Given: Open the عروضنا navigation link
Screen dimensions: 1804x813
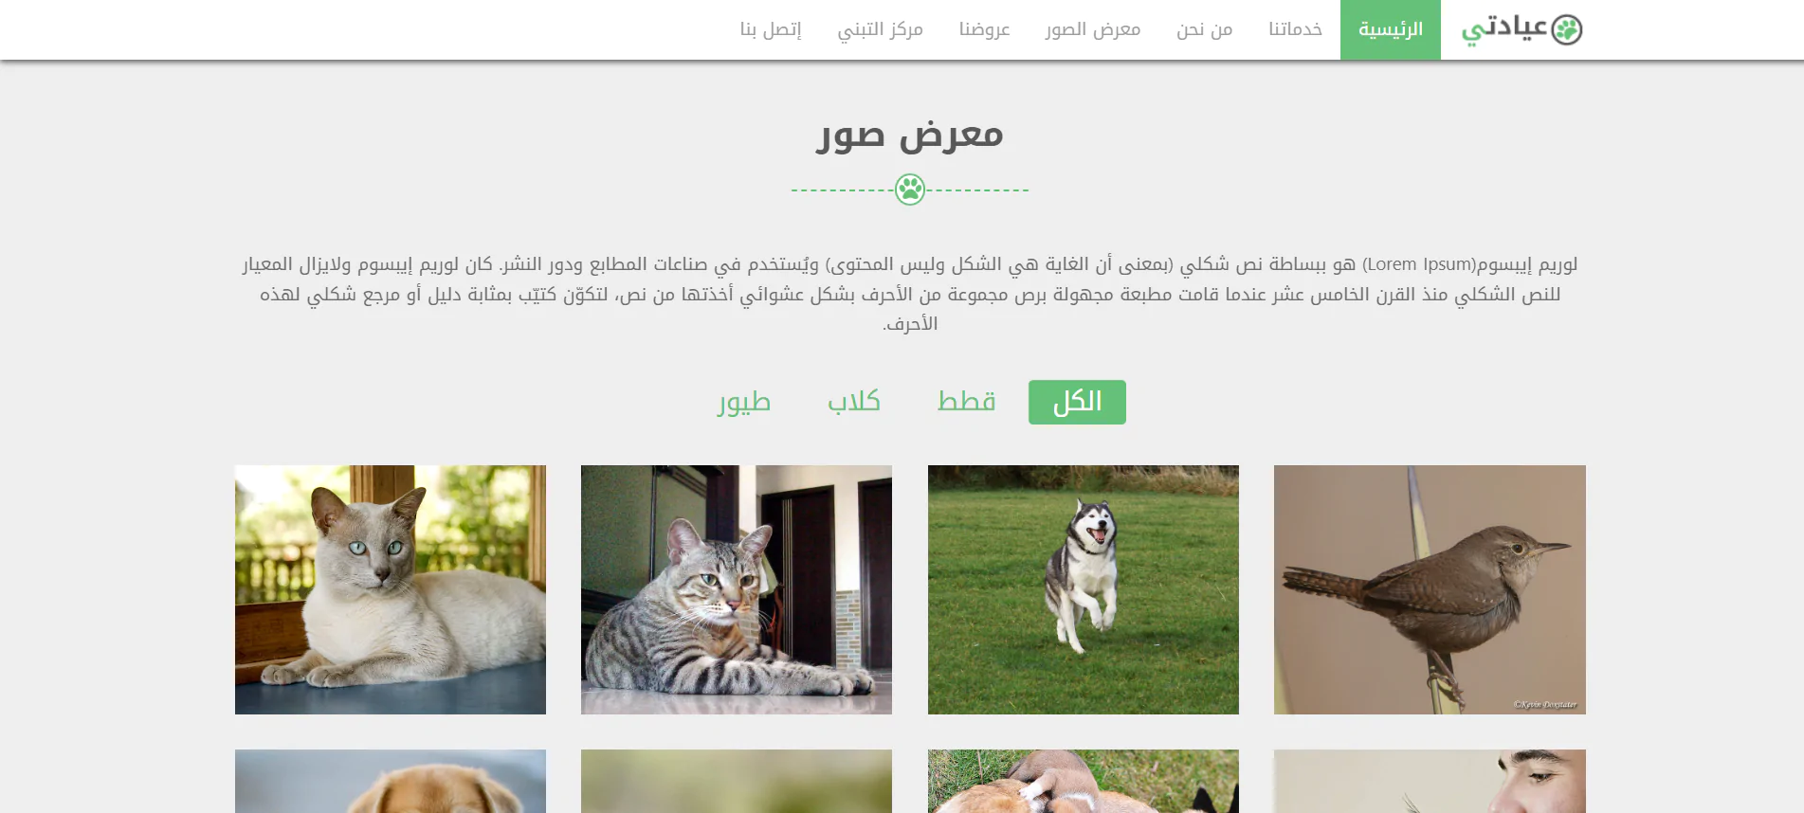Looking at the screenshot, I should [x=984, y=29].
